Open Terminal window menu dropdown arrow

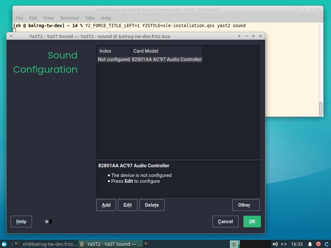click(17, 10)
